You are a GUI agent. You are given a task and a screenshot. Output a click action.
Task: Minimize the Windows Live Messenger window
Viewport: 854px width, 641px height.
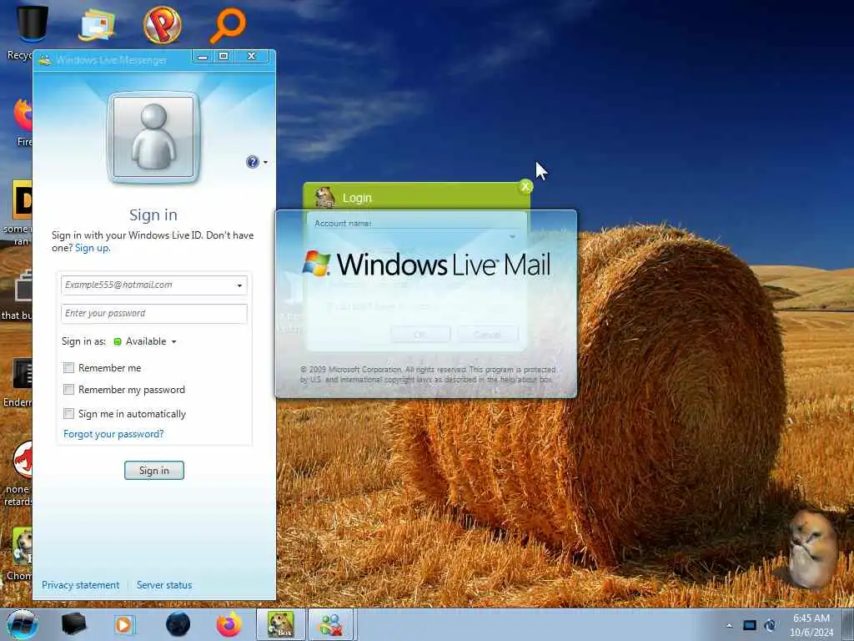[x=203, y=56]
